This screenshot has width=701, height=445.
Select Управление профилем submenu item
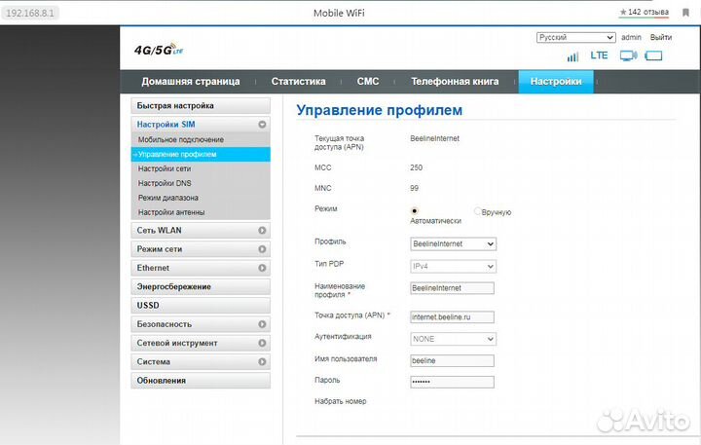tap(201, 154)
